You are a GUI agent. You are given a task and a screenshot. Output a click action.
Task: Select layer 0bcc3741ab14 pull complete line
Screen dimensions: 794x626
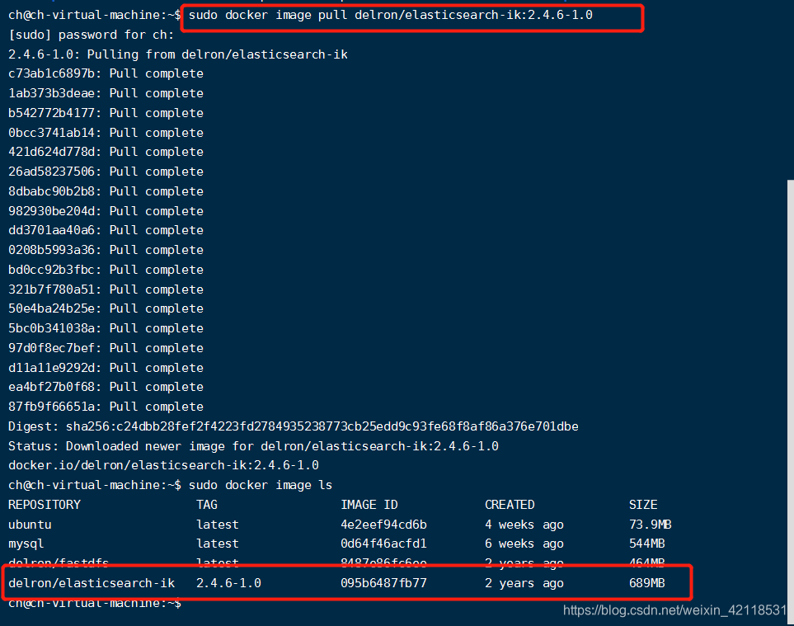point(106,133)
